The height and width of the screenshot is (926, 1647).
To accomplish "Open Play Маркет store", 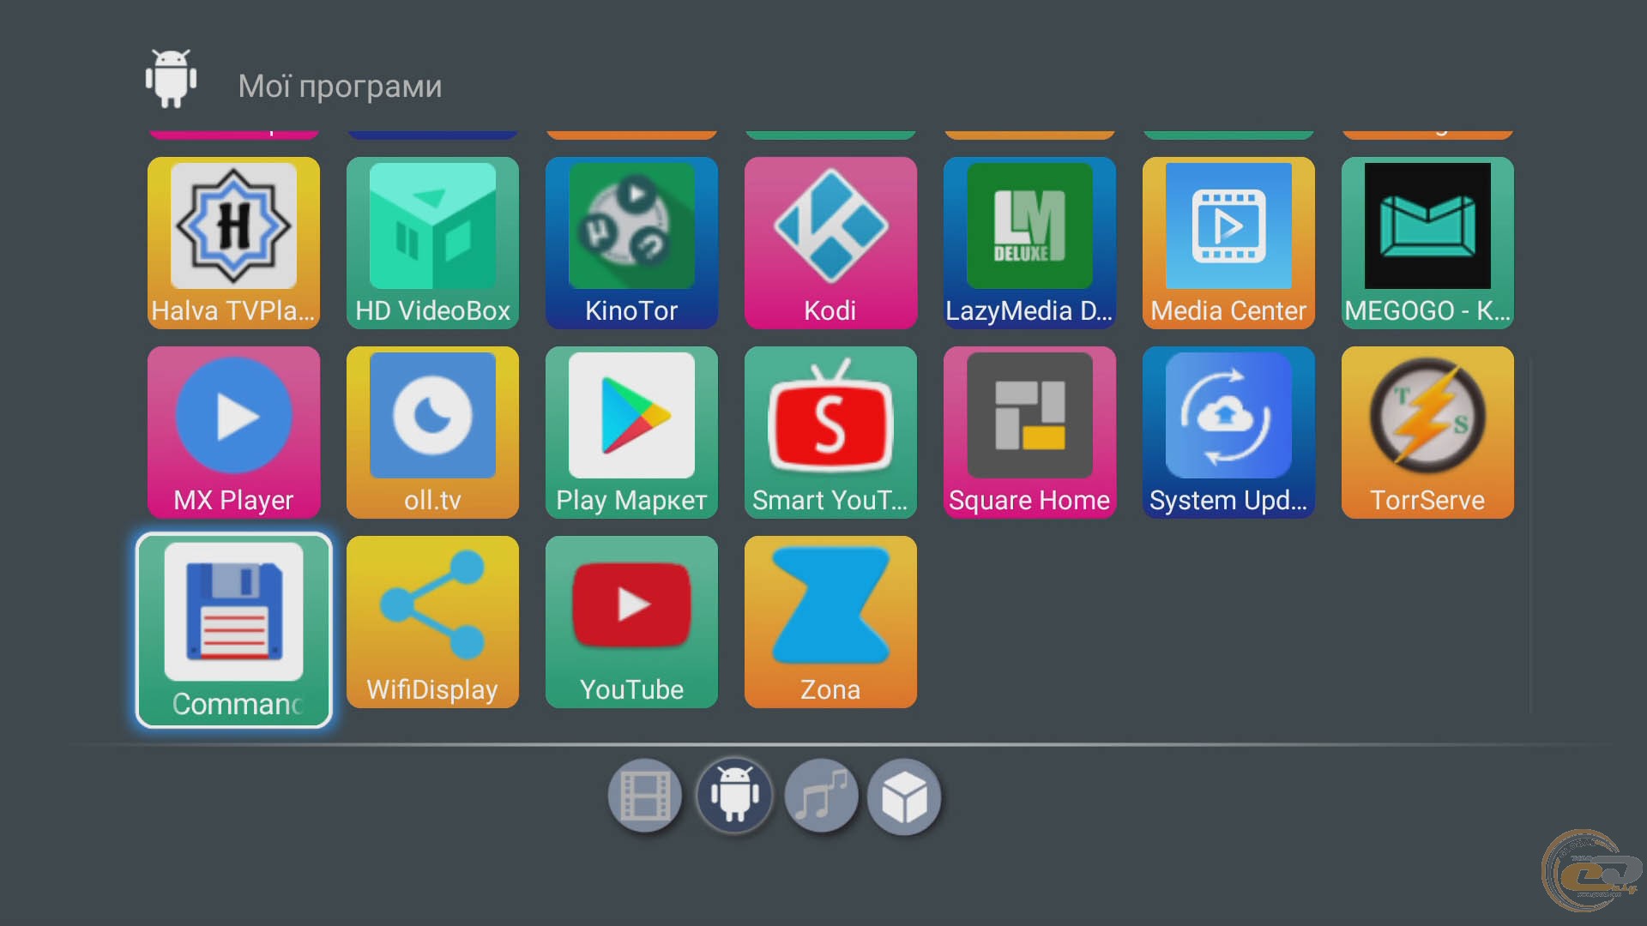I will tap(631, 432).
